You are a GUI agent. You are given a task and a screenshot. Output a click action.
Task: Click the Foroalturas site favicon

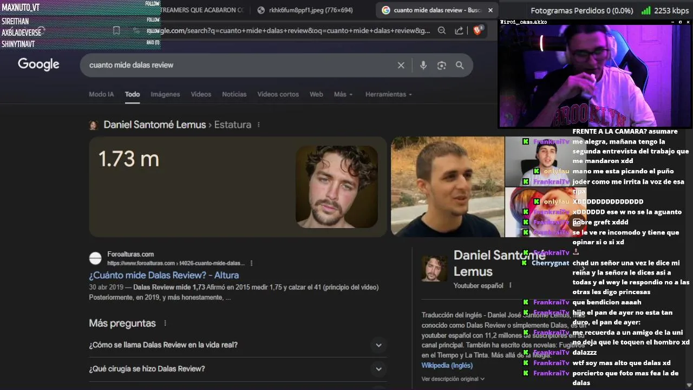95,258
